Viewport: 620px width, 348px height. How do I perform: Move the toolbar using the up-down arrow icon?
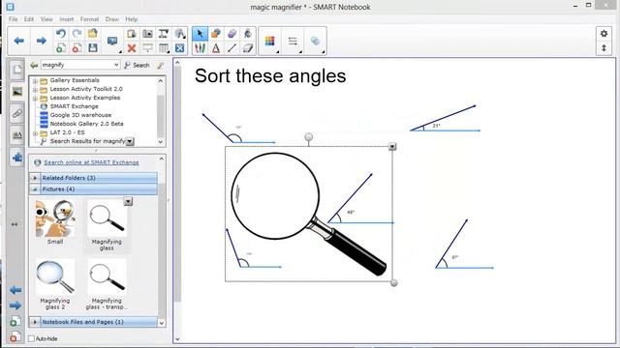(604, 48)
